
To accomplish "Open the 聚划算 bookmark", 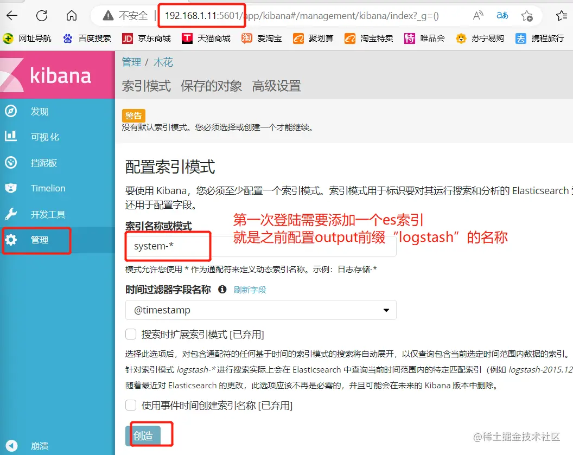I will coord(313,39).
